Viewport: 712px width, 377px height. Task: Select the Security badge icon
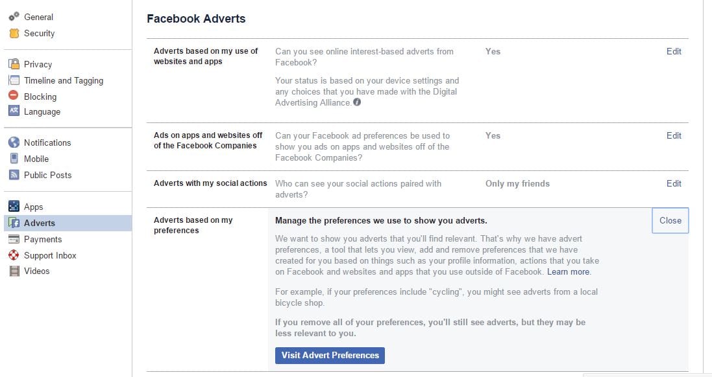14,33
